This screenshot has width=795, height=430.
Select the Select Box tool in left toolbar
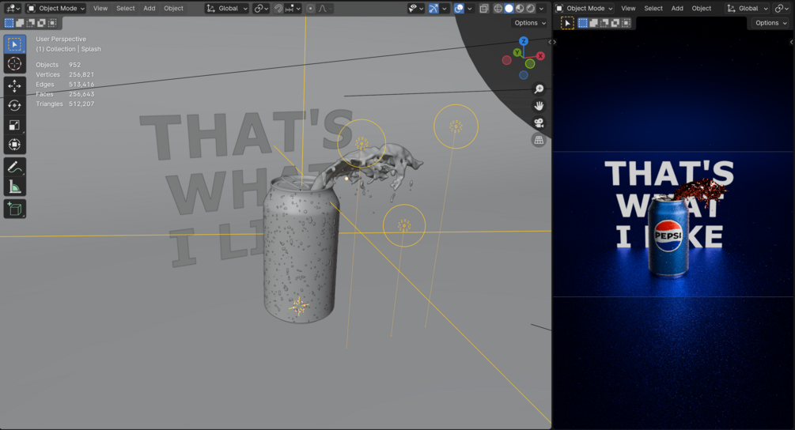click(x=15, y=44)
